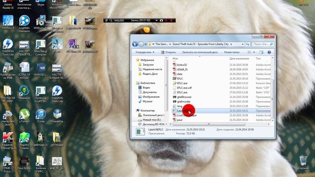Open the address bar previous locations dropdown
Viewport: 315px width, 177px height.
[x=243, y=44]
